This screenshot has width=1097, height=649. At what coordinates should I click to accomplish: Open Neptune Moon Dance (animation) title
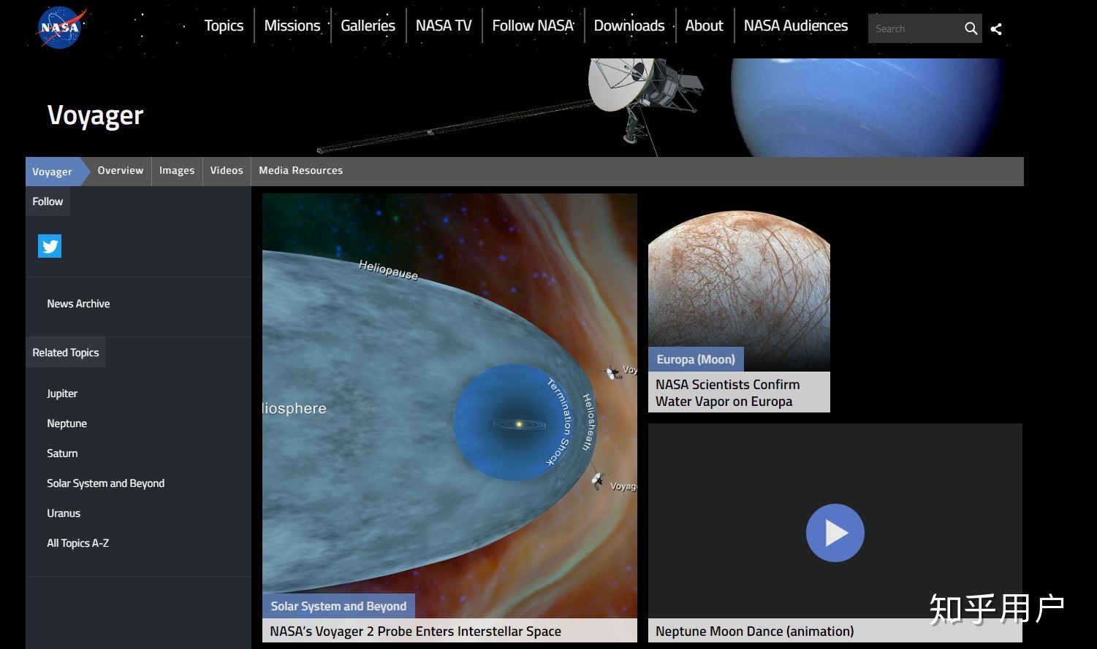[x=754, y=631]
